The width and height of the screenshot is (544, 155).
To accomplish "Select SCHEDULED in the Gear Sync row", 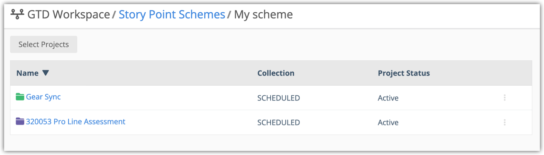I will point(279,98).
